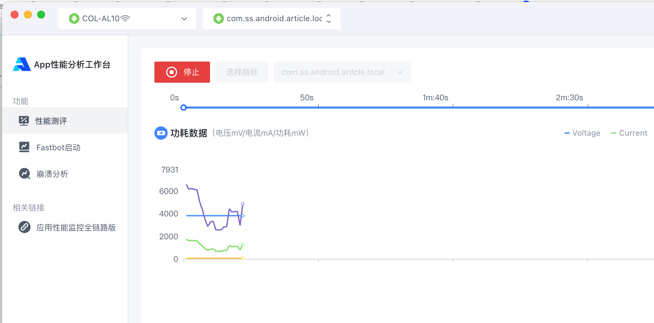Click the link chain icon in the sidebar

click(25, 227)
